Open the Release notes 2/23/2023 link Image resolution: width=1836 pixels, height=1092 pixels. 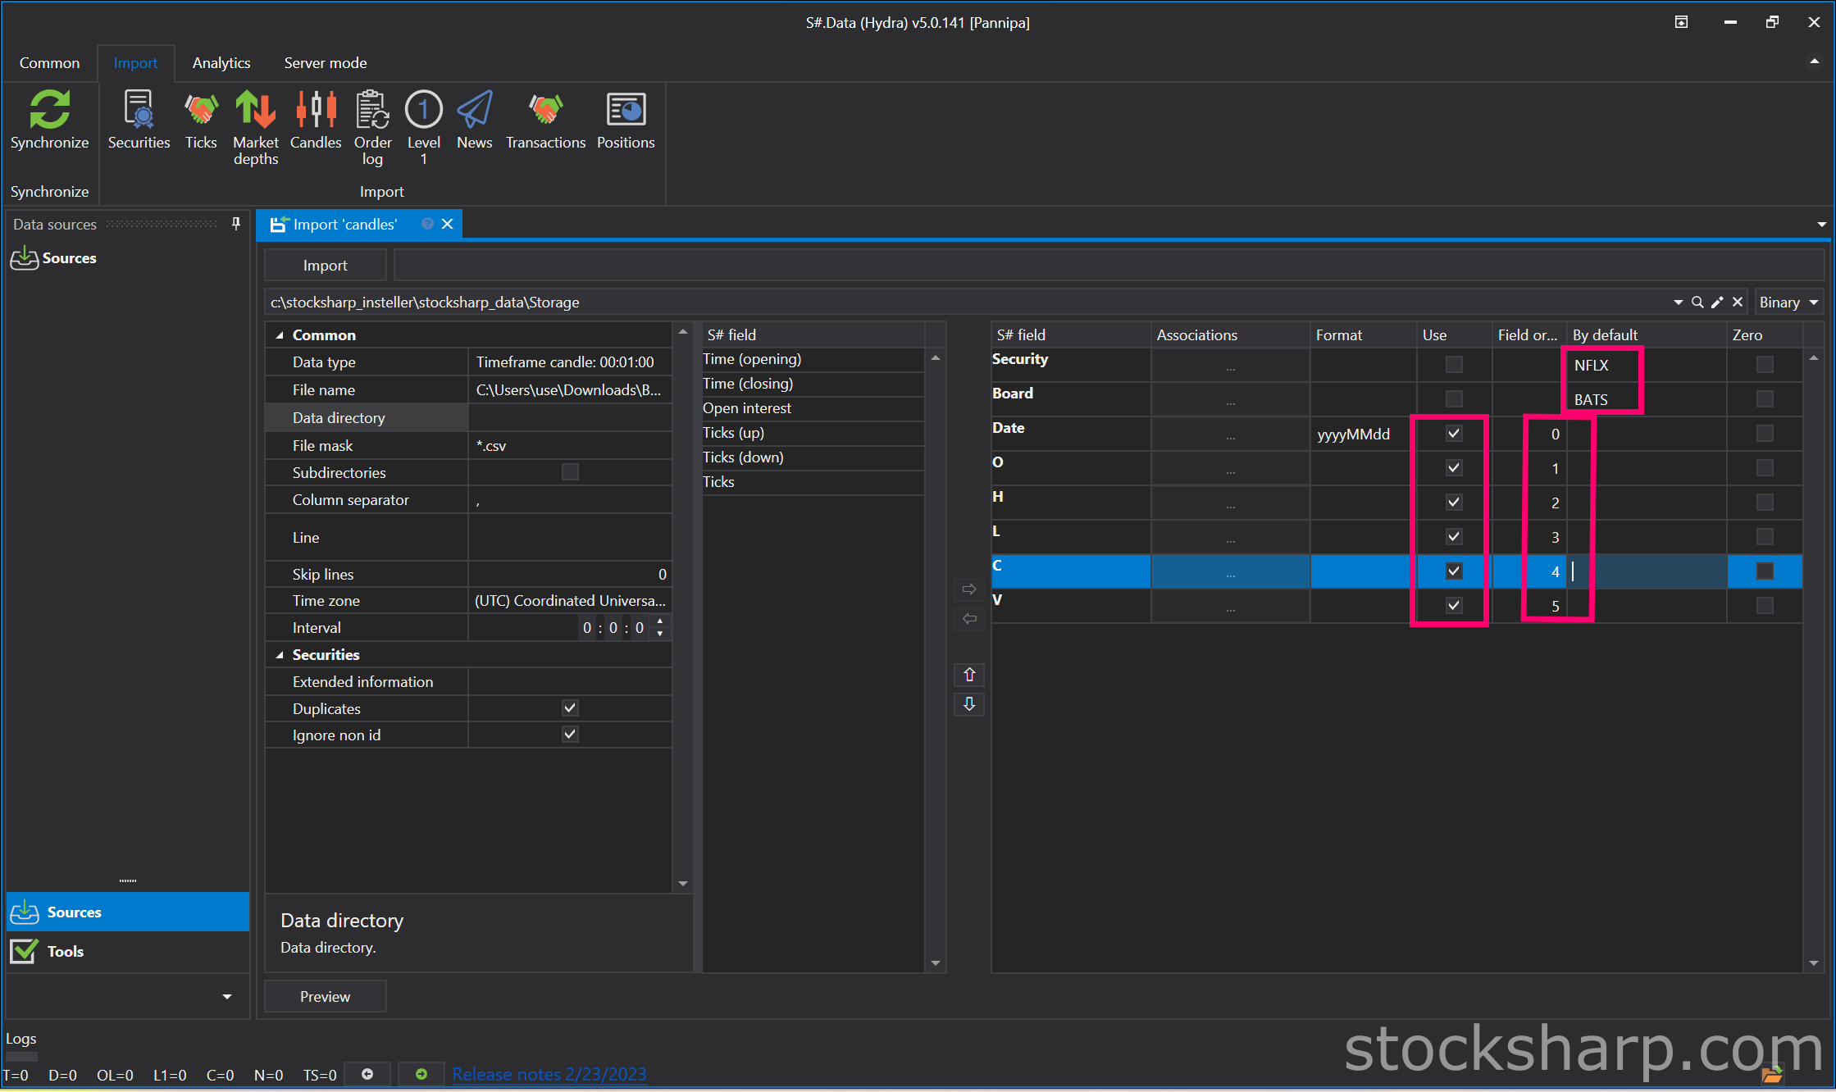coord(549,1074)
